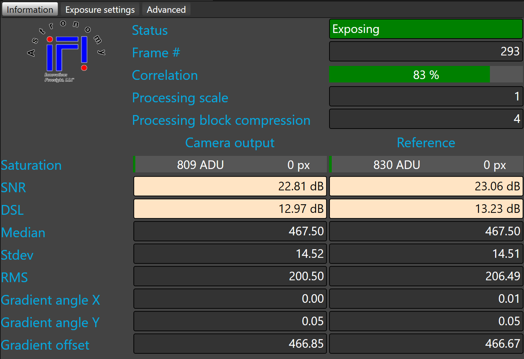Select camera output Gradient angle Y 0.05
The image size is (524, 359).
(230, 321)
